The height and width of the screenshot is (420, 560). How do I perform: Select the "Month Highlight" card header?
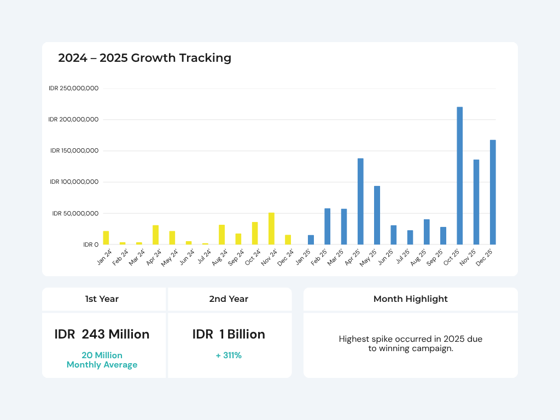pos(410,299)
